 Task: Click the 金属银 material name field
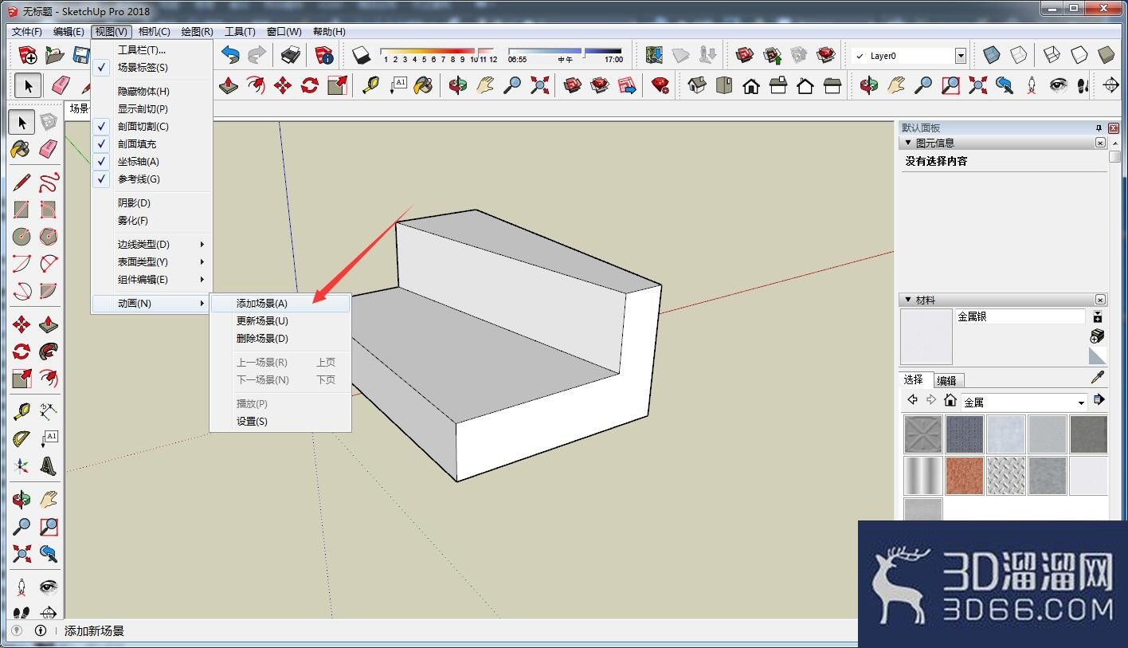pos(1020,316)
